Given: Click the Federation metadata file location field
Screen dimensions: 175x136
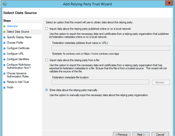Looking at the screenshot, I should (100, 82).
